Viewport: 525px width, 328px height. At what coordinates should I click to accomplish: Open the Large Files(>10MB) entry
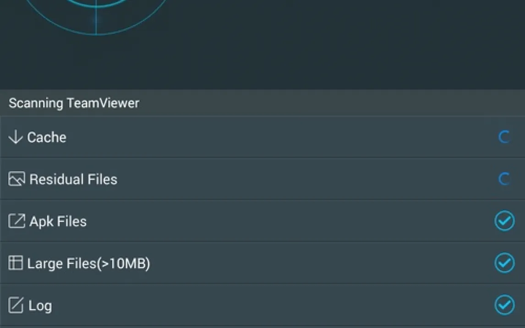tap(262, 263)
